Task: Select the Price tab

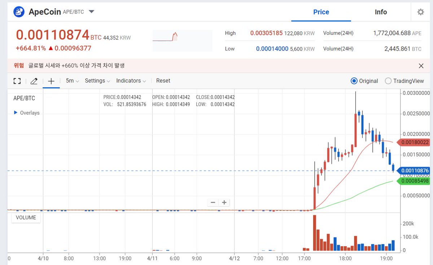Action: 321,12
